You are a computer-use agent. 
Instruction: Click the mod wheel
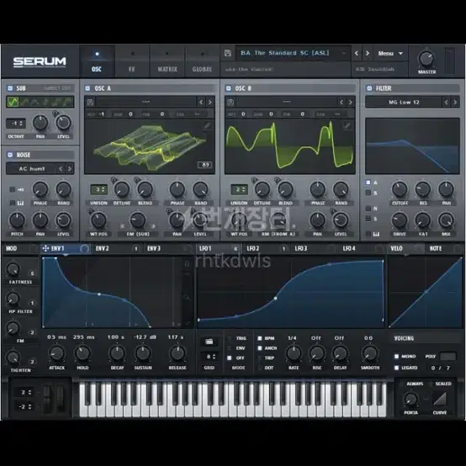tap(61, 399)
